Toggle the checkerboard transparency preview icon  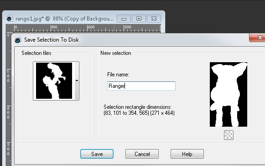pyautogui.click(x=229, y=135)
